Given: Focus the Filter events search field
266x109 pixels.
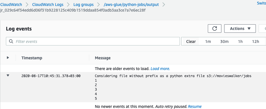Looking at the screenshot, I should point(93,41).
